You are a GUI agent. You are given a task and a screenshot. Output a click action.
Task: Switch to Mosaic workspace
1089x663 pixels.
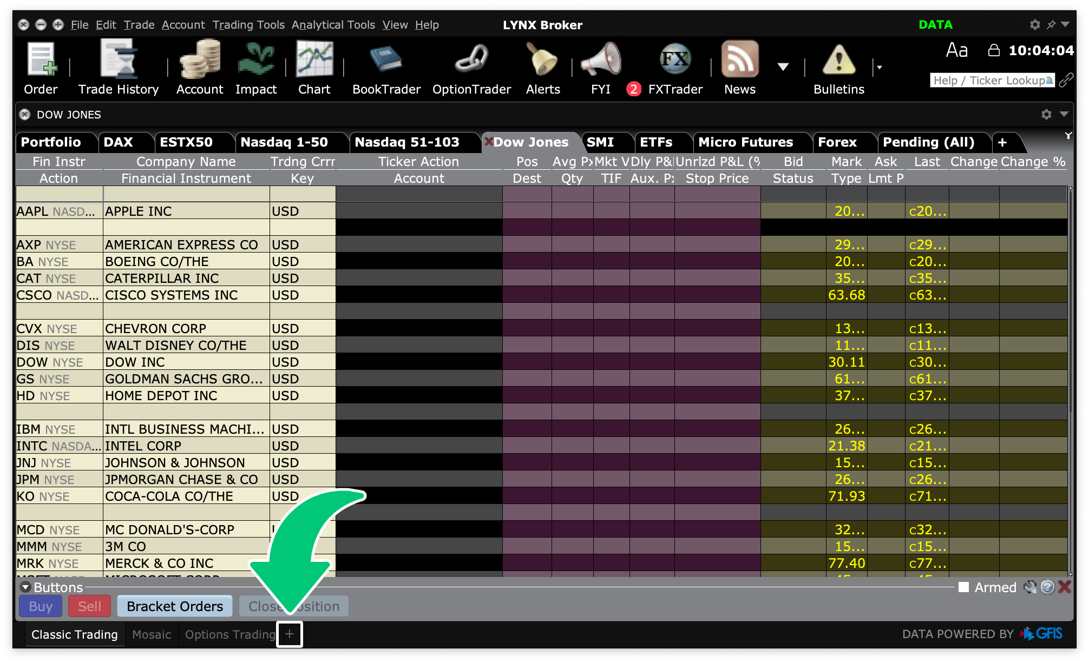(x=152, y=634)
